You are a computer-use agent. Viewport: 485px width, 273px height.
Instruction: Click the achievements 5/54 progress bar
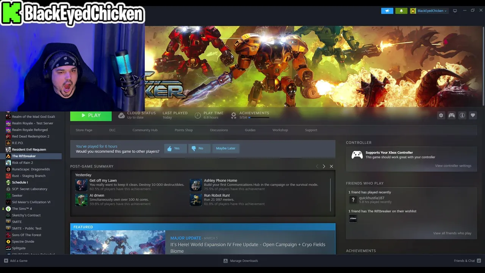coord(259,118)
